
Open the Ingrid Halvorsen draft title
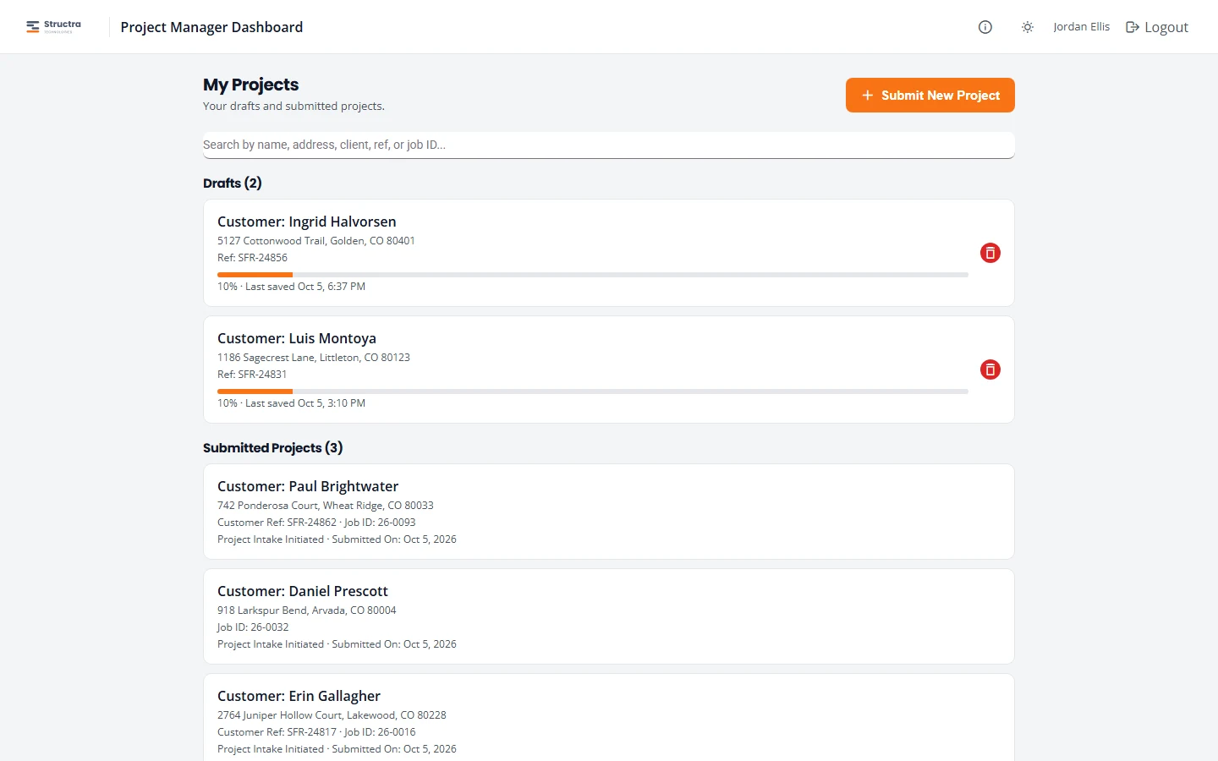pos(307,222)
